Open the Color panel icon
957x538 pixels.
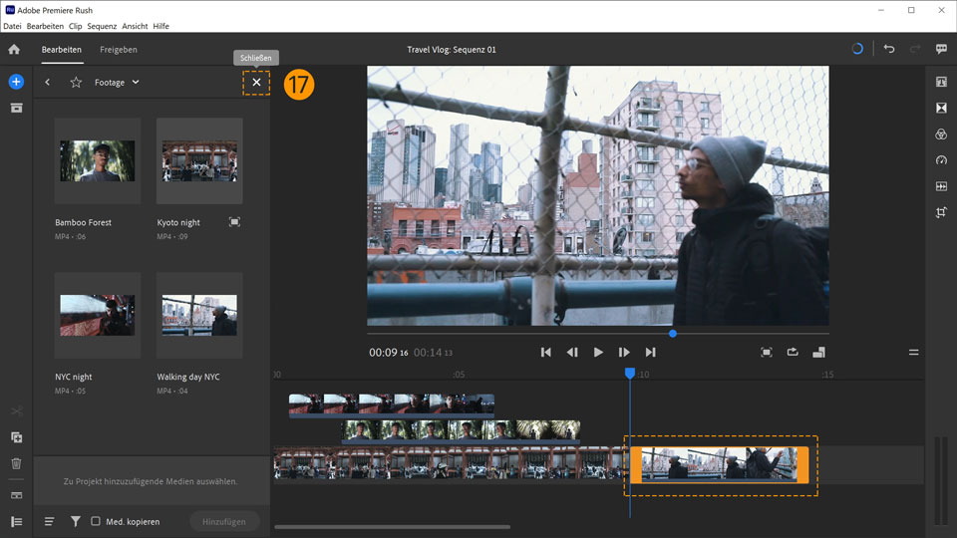coord(941,134)
